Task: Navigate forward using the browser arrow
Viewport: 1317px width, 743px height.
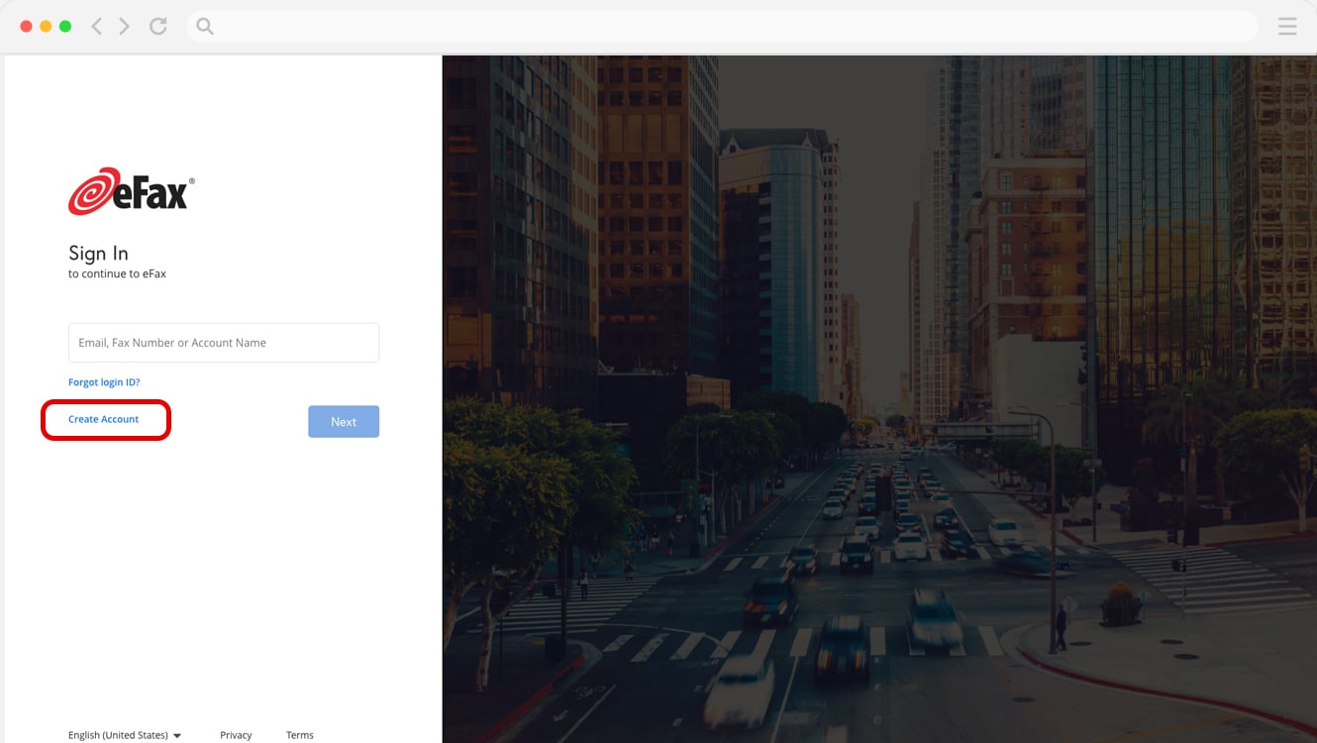Action: 122,26
